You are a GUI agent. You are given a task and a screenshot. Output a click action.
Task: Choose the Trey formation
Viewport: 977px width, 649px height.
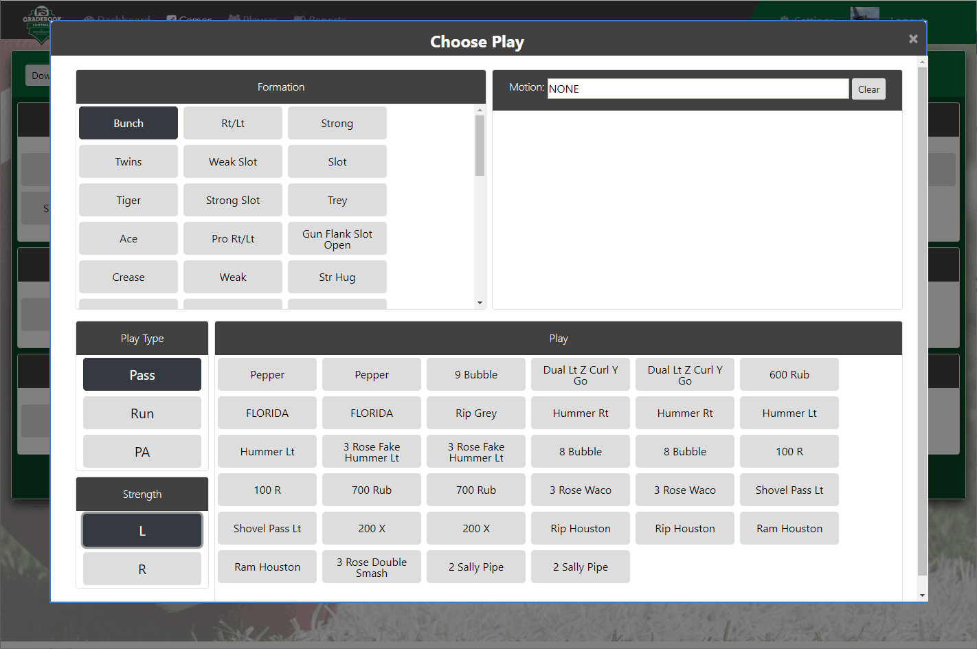(337, 200)
